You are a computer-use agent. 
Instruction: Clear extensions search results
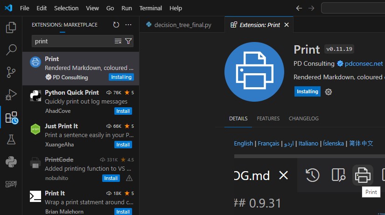click(x=118, y=41)
